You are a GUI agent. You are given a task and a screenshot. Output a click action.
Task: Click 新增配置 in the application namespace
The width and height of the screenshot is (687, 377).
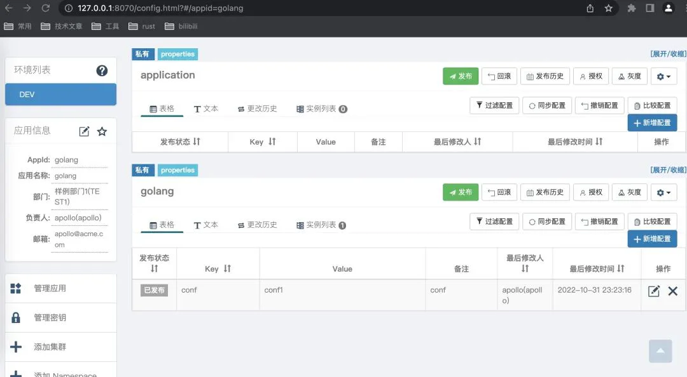(652, 122)
